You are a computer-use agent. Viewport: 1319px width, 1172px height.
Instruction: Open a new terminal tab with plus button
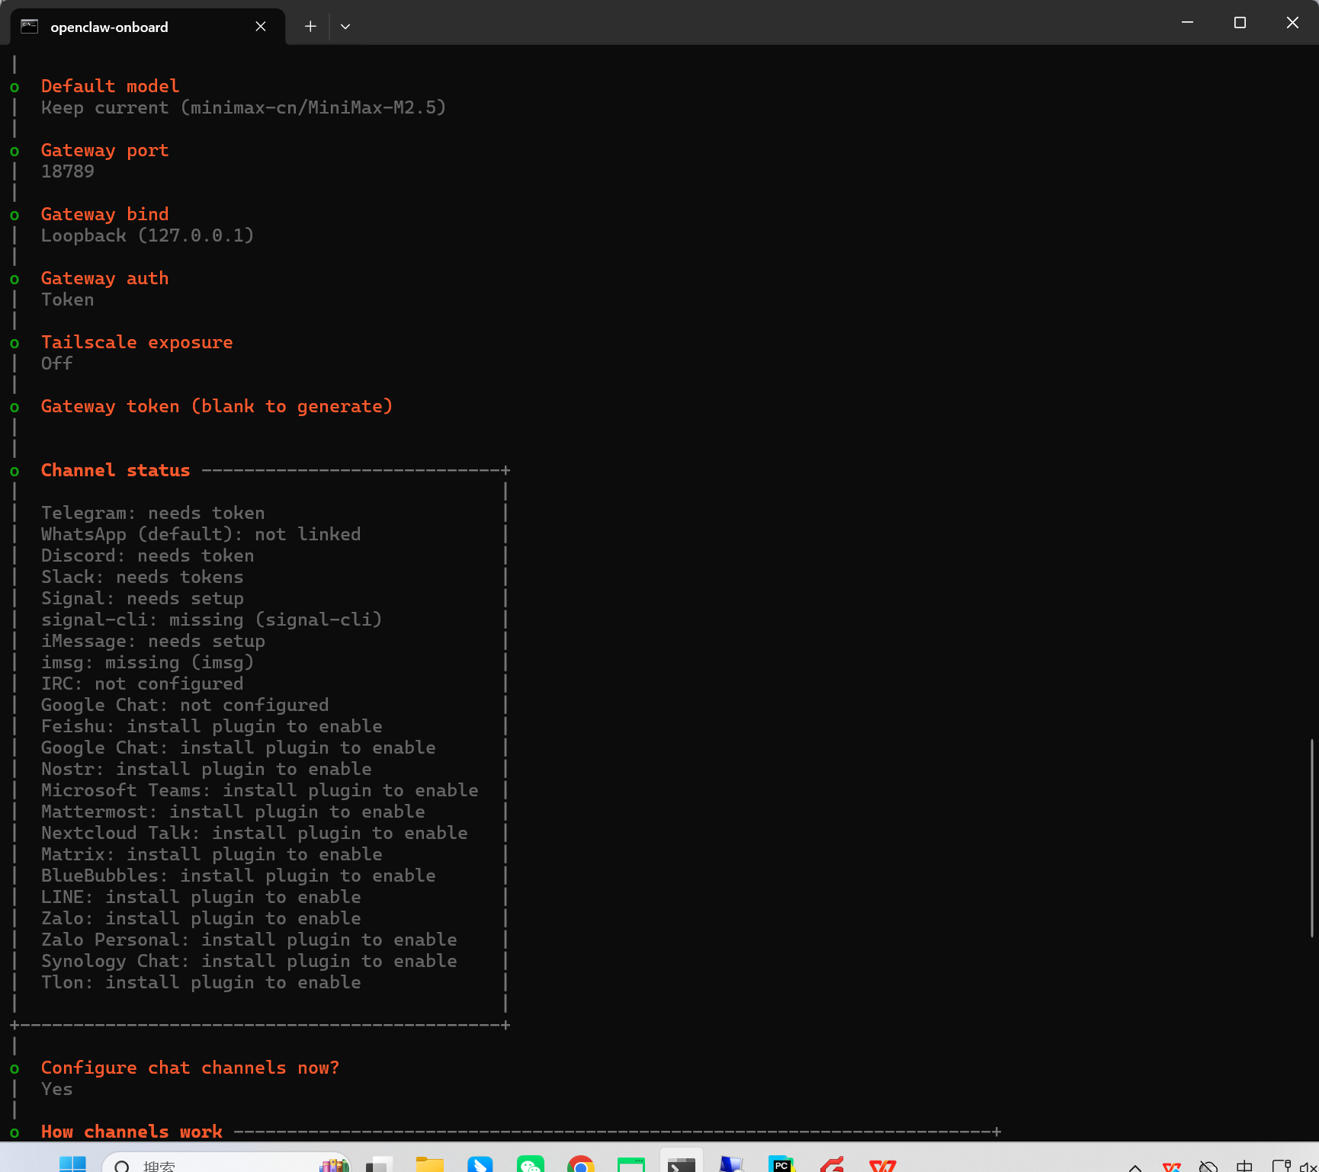click(310, 26)
